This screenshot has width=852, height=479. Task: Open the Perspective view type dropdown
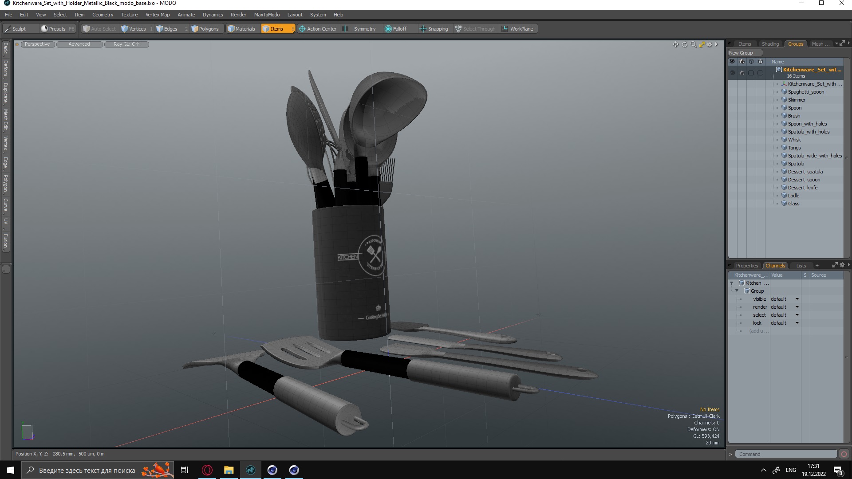[x=37, y=44]
